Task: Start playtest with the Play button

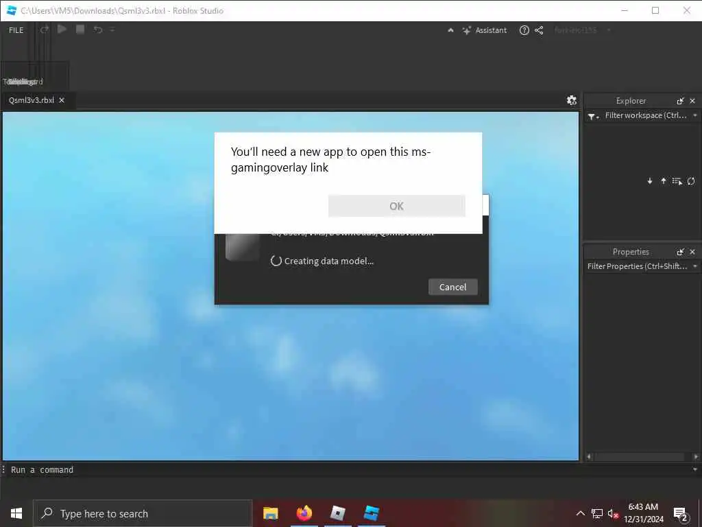Action: pos(62,30)
